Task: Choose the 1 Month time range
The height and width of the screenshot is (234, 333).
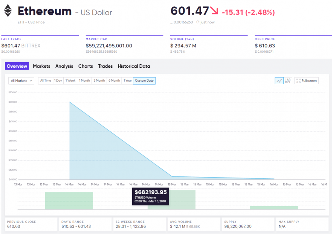Action: point(84,81)
